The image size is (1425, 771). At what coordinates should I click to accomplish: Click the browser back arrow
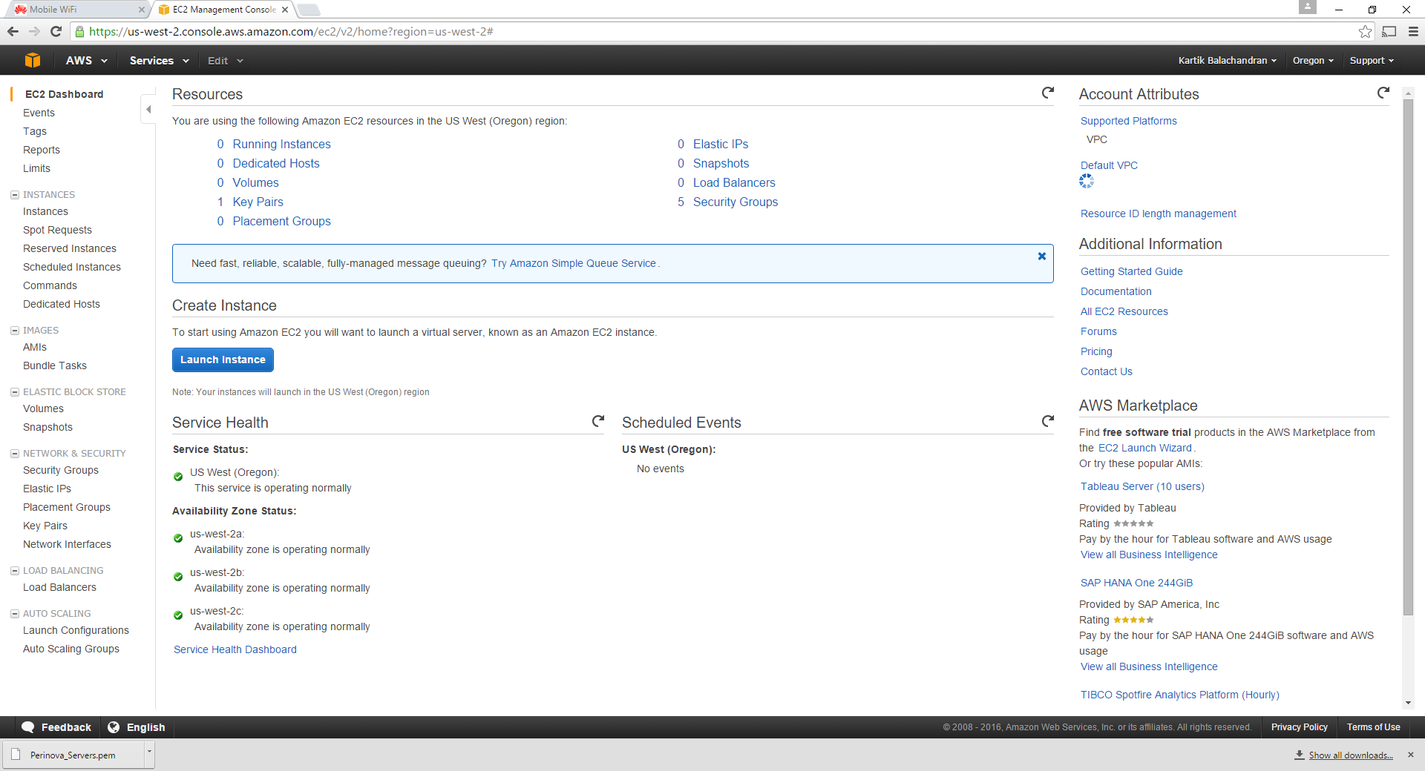coord(13,31)
